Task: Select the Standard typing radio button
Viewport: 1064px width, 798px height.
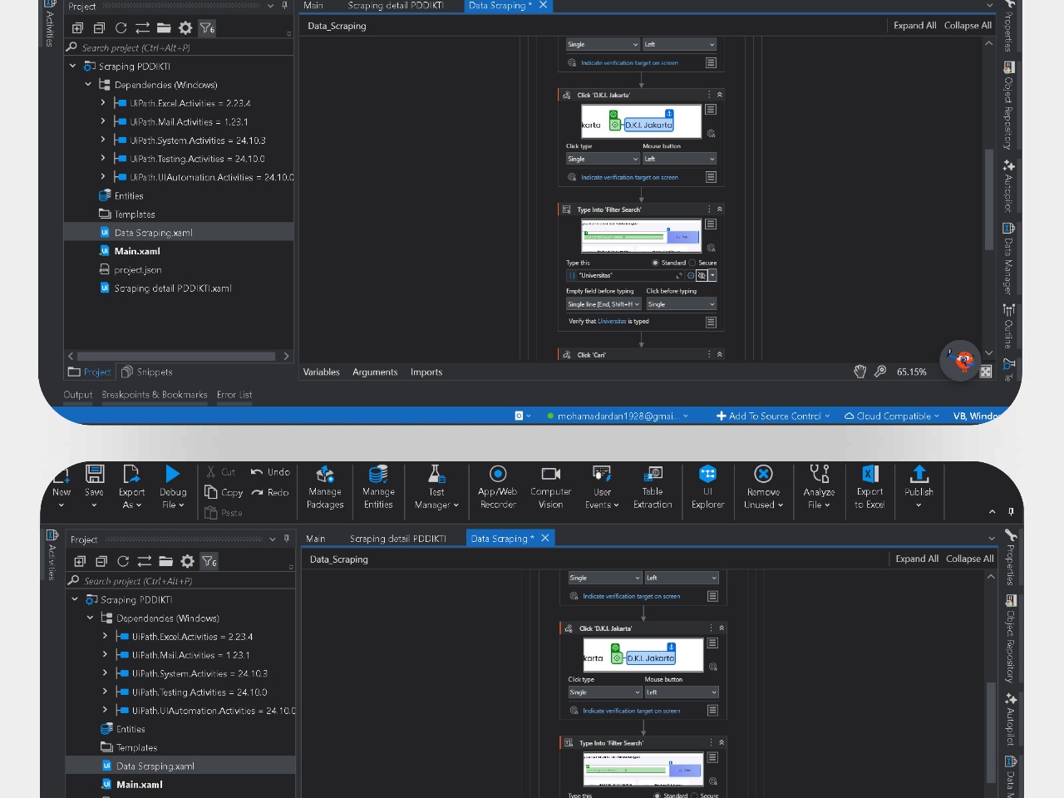Action: click(655, 263)
